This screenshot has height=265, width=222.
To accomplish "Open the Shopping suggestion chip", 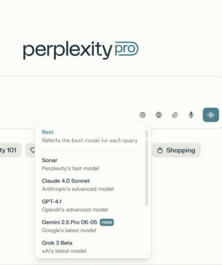I will (176, 150).
